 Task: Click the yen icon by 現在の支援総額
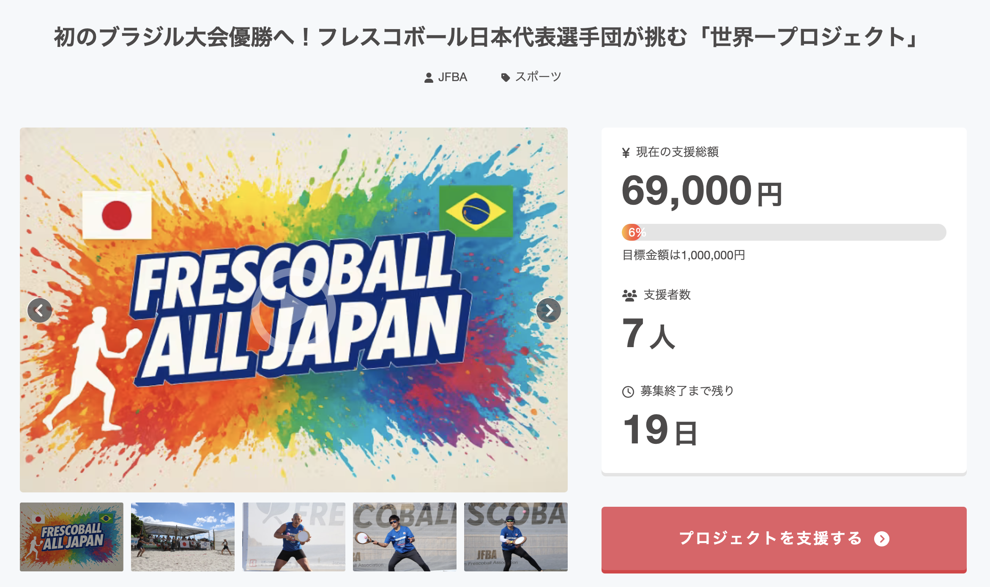click(x=626, y=153)
